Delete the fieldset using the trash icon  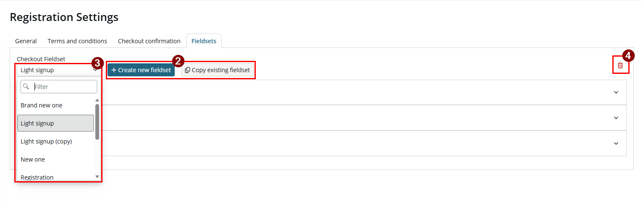tap(620, 65)
